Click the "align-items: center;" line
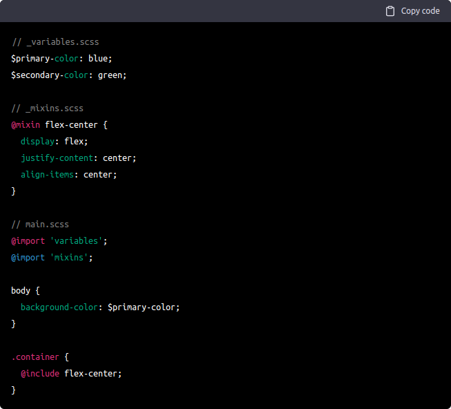Image resolution: width=451 pixels, height=409 pixels. pyautogui.click(x=69, y=175)
